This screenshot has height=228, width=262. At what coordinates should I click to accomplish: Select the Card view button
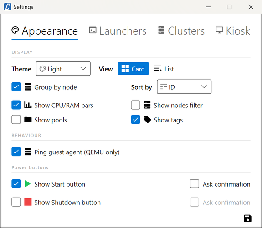point(133,69)
